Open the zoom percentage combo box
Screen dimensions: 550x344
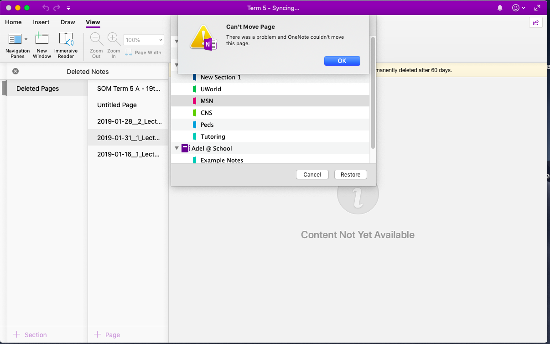pyautogui.click(x=143, y=40)
